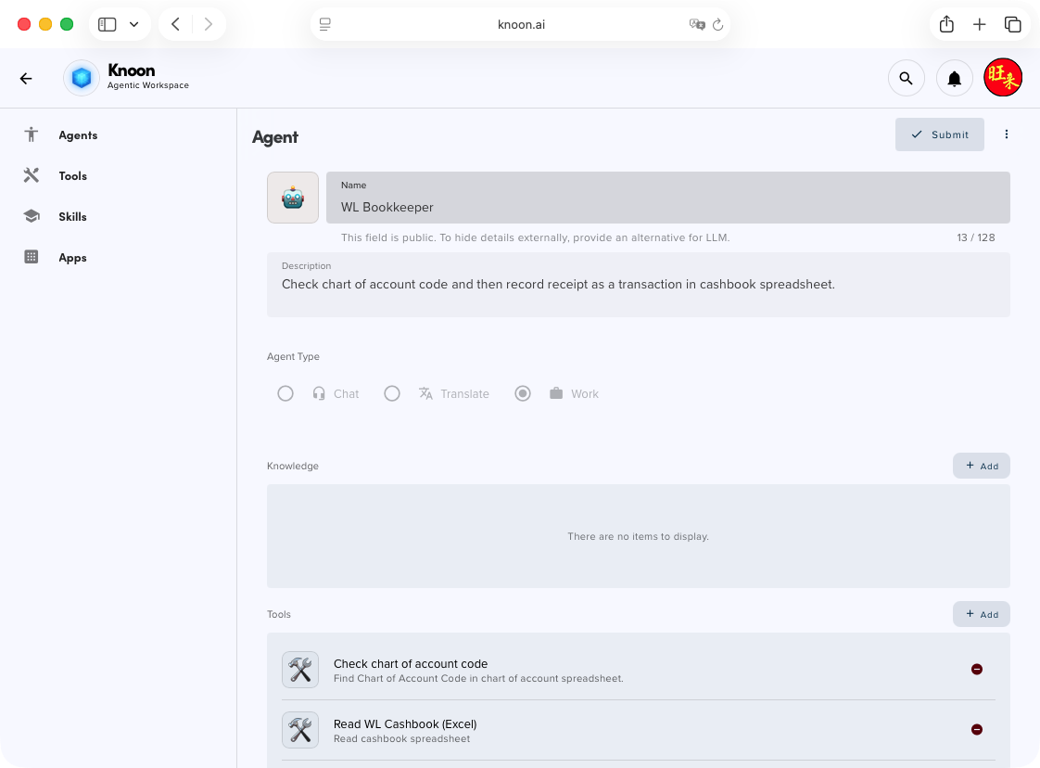Click the back arrow to leave Agent page
This screenshot has height=768, width=1040.
click(x=26, y=78)
